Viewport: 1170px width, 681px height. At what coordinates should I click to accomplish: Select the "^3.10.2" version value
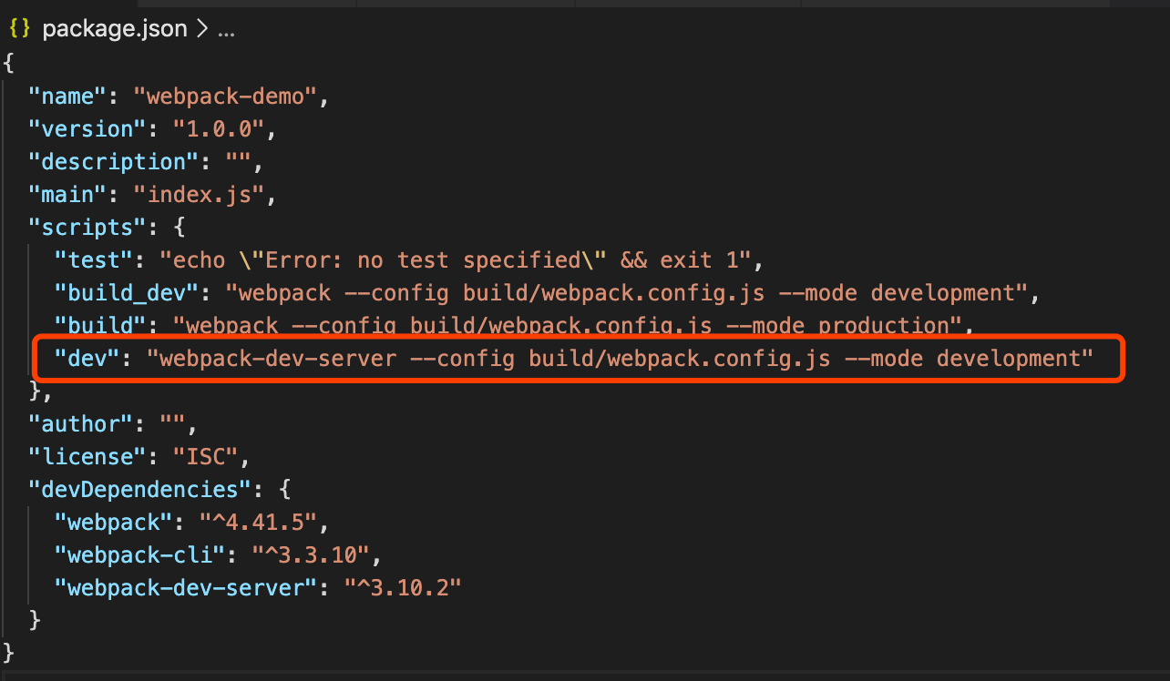coord(401,587)
